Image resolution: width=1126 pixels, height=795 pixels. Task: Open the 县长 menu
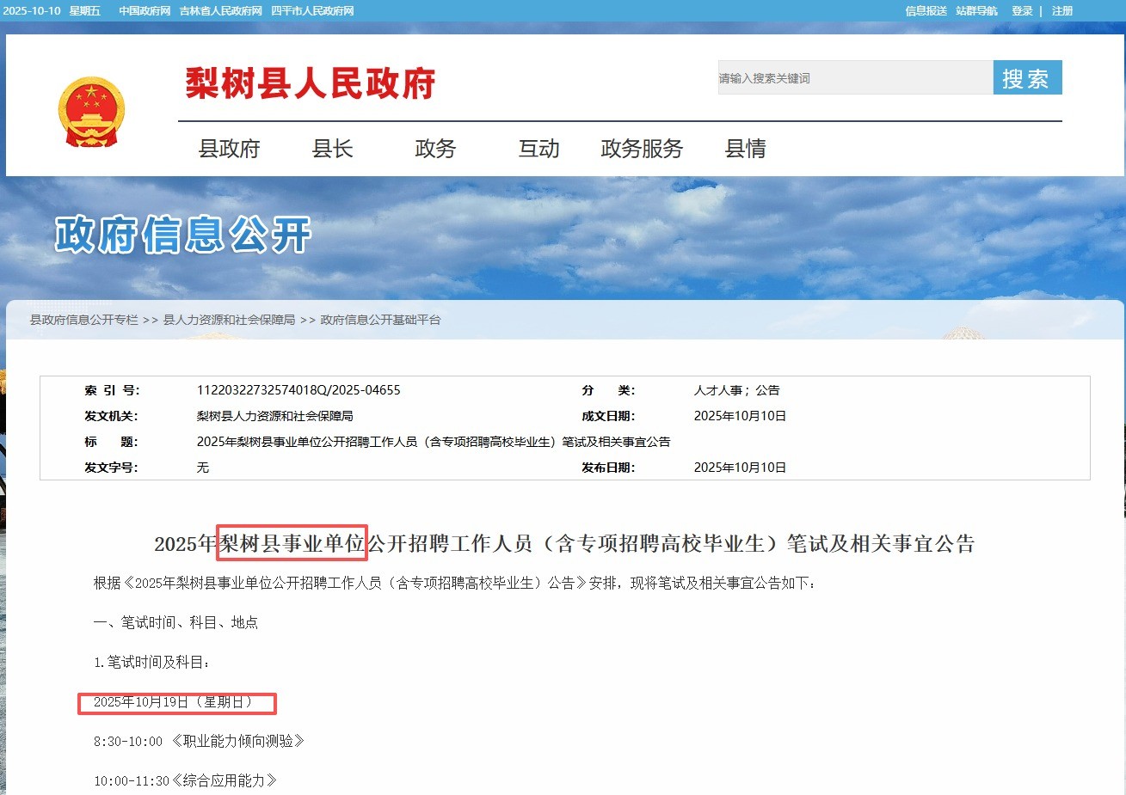[332, 149]
